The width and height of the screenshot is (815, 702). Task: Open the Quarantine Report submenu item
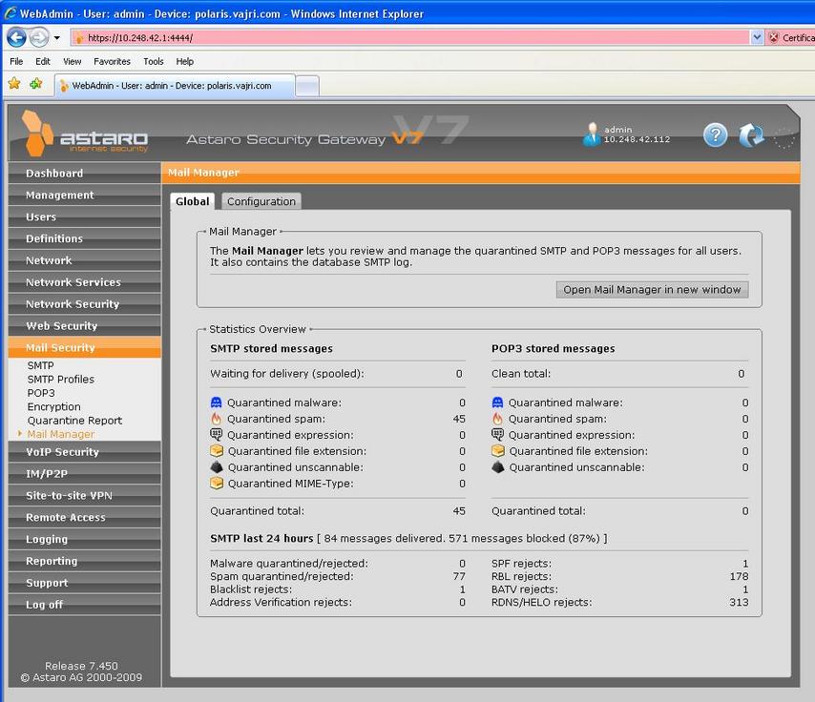tap(74, 421)
